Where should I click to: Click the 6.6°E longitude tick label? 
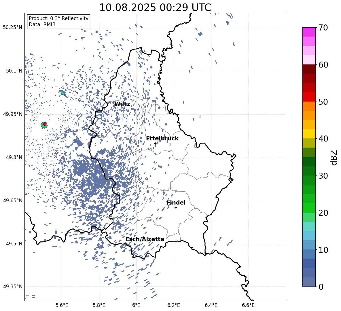point(248,305)
